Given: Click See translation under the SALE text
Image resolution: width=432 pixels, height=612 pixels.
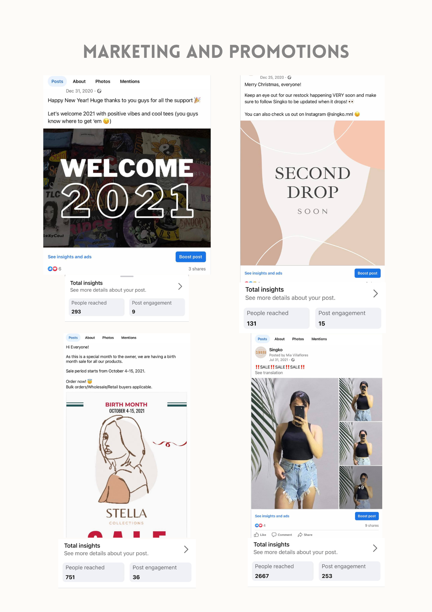Looking at the screenshot, I should [x=269, y=373].
